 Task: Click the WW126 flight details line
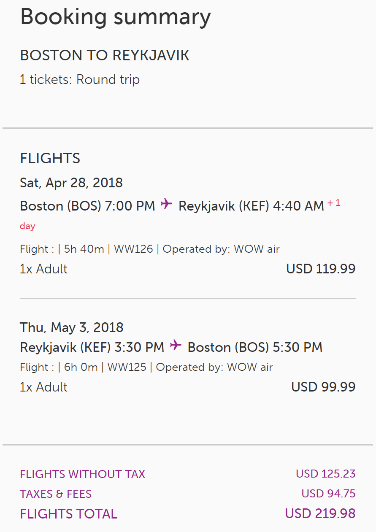(149, 249)
